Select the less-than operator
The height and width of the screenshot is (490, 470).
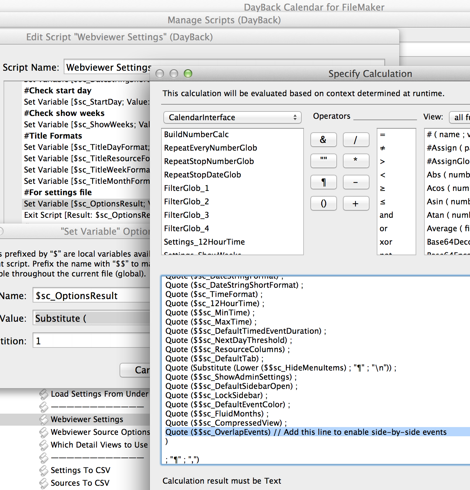click(x=382, y=175)
